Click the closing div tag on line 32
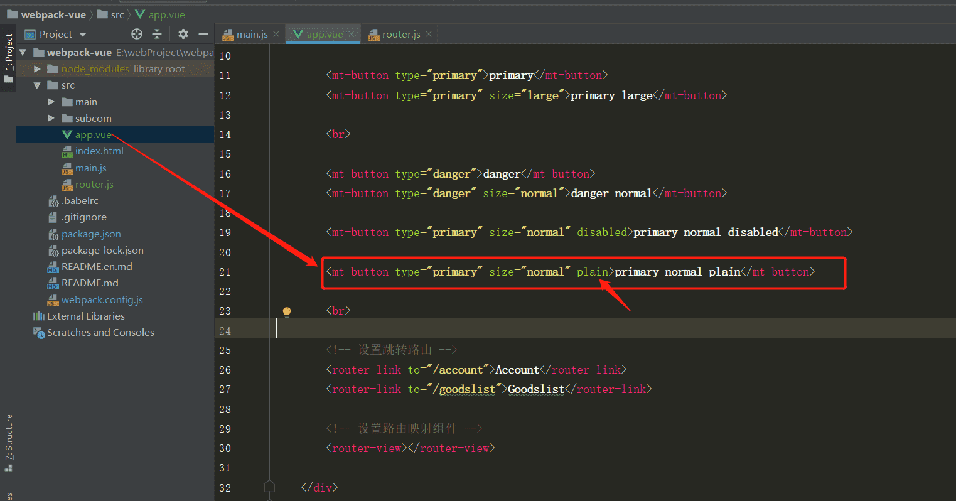Screen dimensions: 956x501 (x=320, y=488)
